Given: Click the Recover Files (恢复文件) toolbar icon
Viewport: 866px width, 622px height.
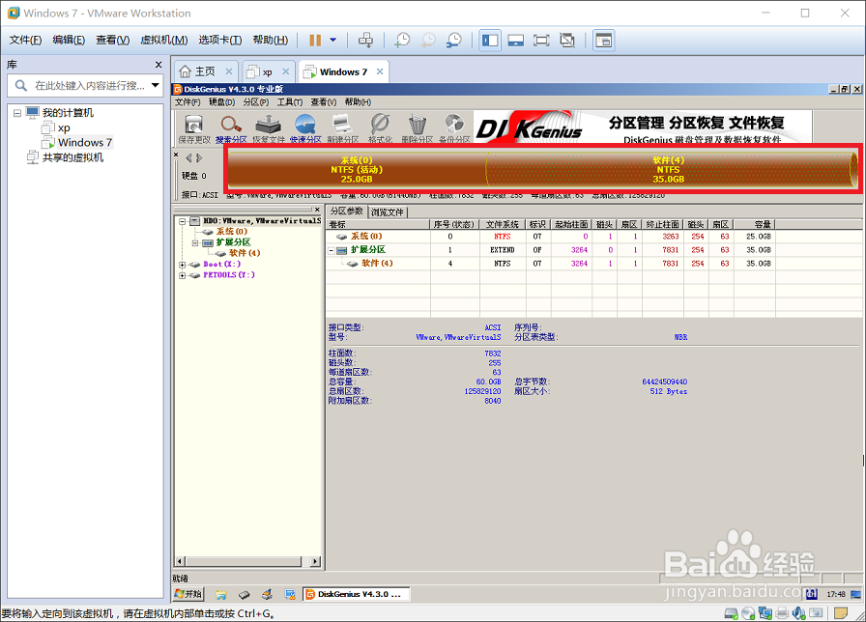Looking at the screenshot, I should click(269, 128).
